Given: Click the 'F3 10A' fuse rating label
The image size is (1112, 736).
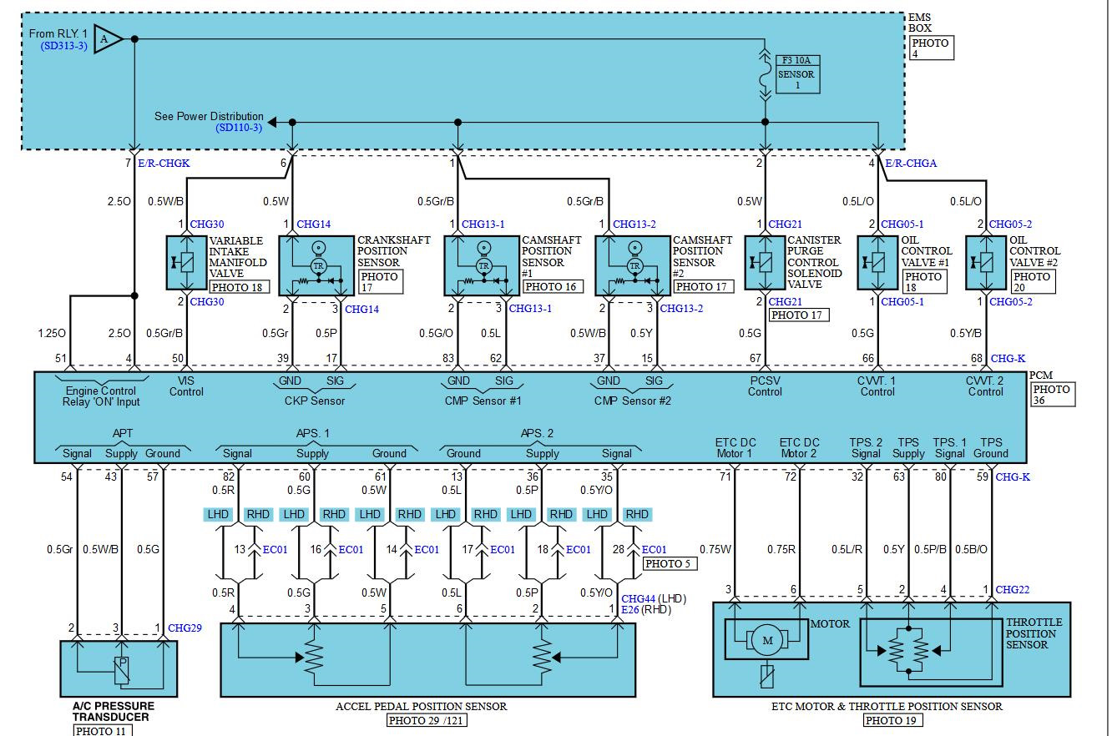Looking at the screenshot, I should point(797,60).
